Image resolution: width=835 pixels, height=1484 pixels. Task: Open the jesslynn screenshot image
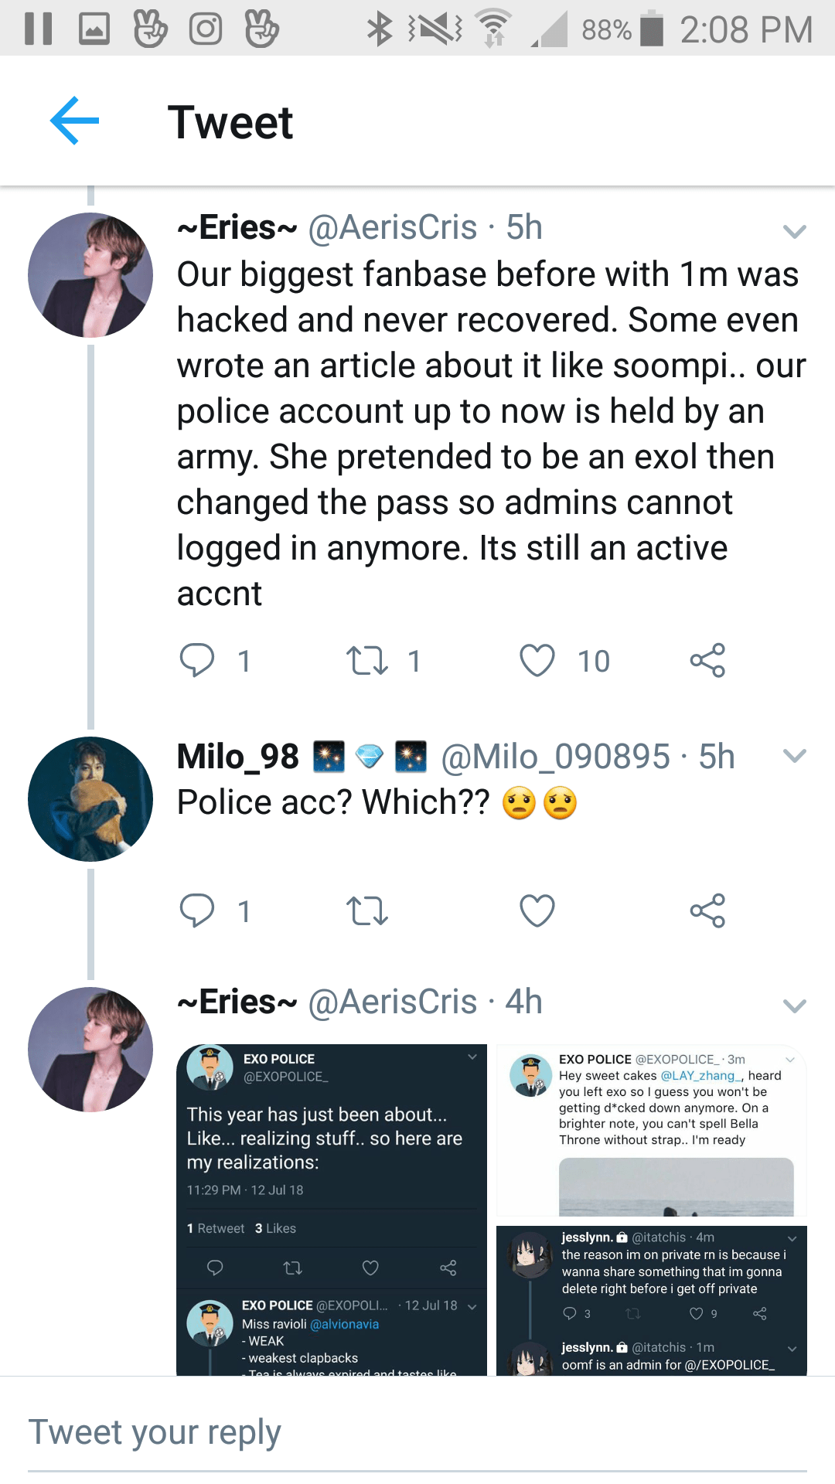pos(651,1300)
